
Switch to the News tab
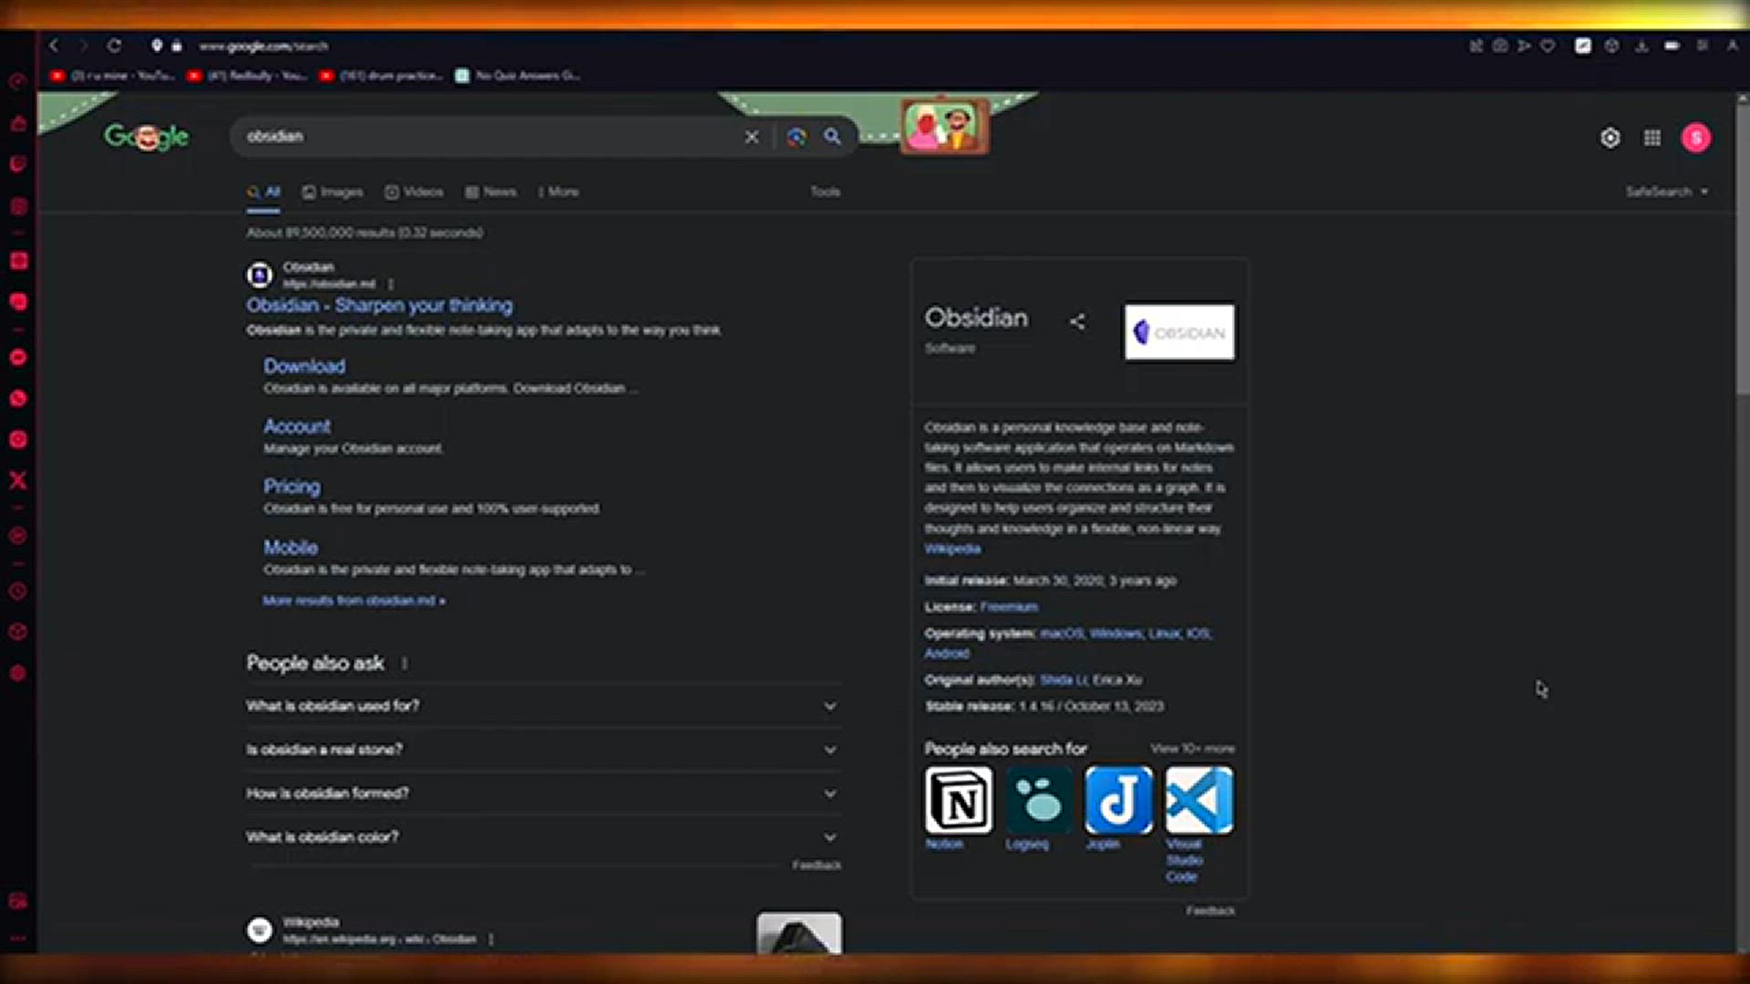491,191
